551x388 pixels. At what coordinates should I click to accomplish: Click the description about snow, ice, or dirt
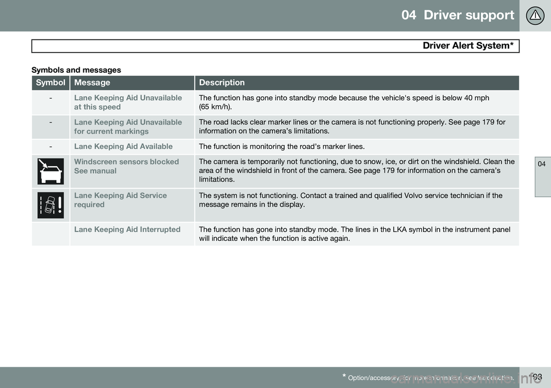[356, 170]
